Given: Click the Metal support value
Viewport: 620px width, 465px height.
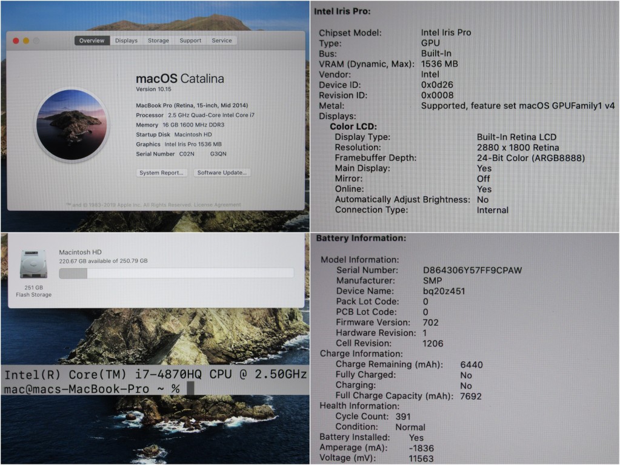Looking at the screenshot, I should pyautogui.click(x=518, y=106).
